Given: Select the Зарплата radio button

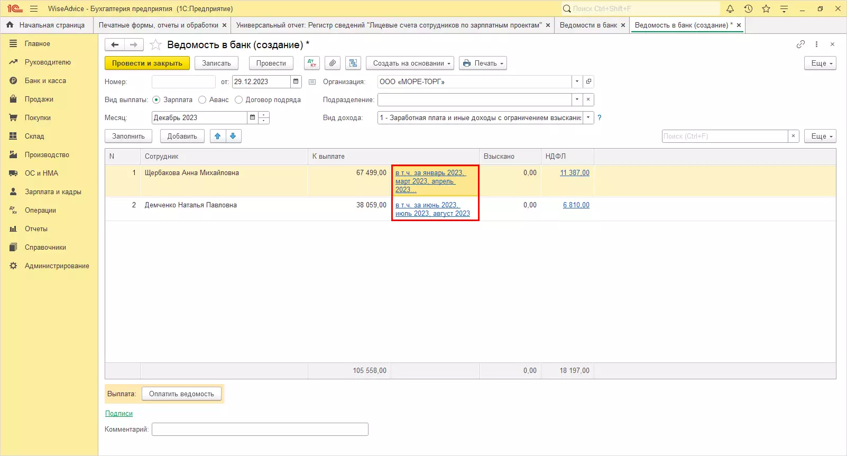Looking at the screenshot, I should tap(156, 100).
